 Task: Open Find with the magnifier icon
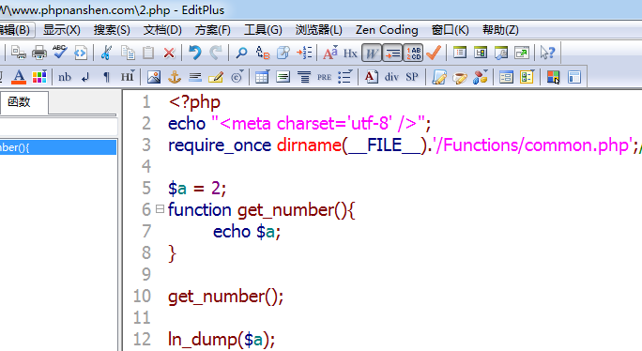pyautogui.click(x=241, y=53)
